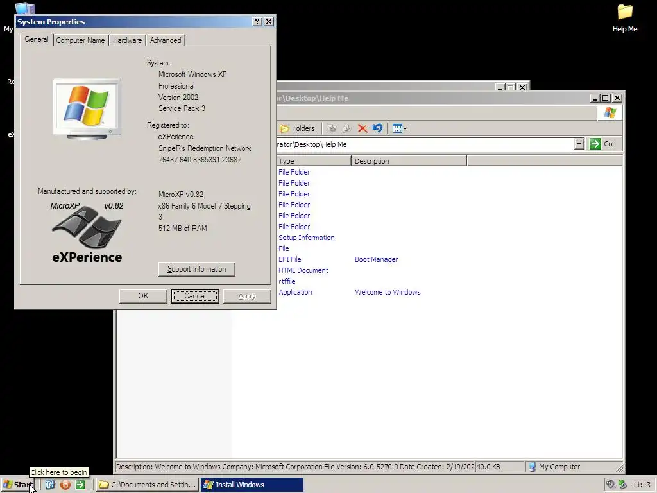
Task: Click the Boot Manager description text
Action: 376,259
